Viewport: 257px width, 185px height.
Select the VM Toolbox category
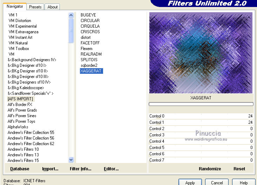(19, 49)
